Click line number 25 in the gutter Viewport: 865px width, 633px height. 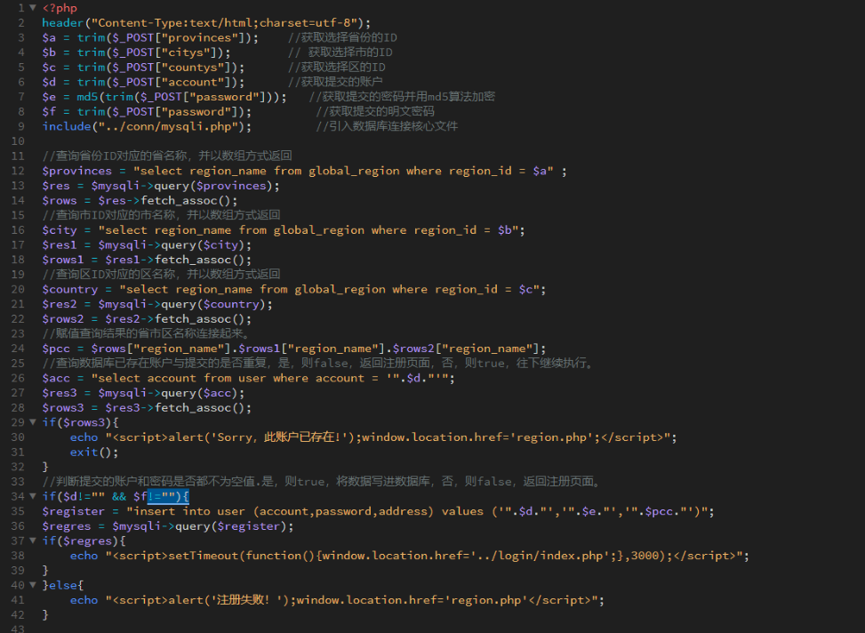pyautogui.click(x=18, y=363)
